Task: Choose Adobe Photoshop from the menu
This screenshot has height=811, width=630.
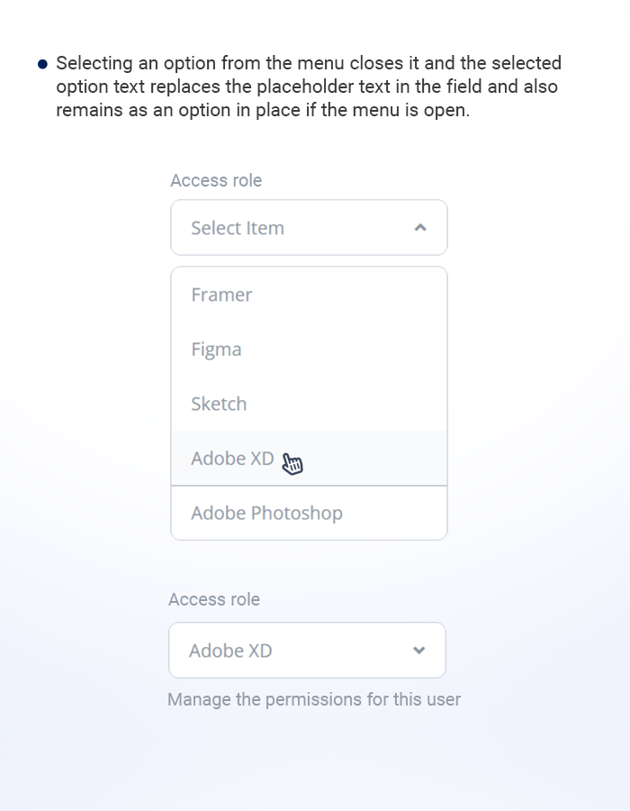Action: point(266,514)
